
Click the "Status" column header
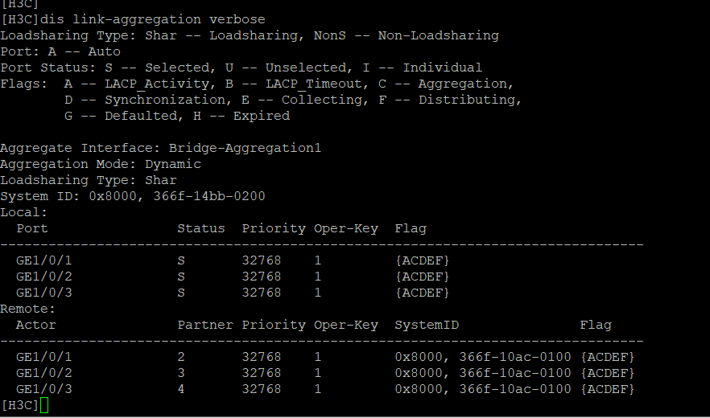pos(200,228)
